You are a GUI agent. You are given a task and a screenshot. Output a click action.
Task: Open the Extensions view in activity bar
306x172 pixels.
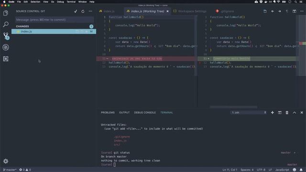[6, 59]
